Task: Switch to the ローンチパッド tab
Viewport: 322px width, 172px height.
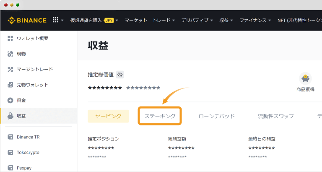Action: (x=217, y=116)
